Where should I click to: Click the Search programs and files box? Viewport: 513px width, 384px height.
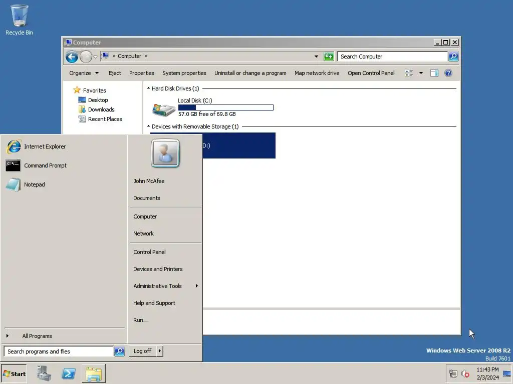pyautogui.click(x=59, y=351)
